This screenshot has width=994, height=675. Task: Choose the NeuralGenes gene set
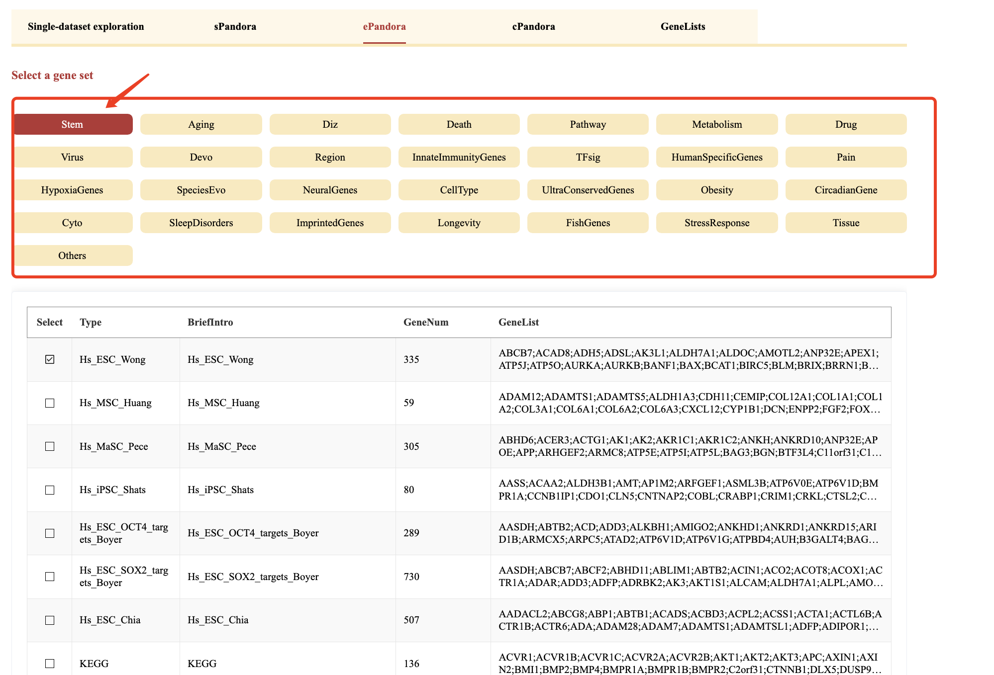click(x=330, y=190)
